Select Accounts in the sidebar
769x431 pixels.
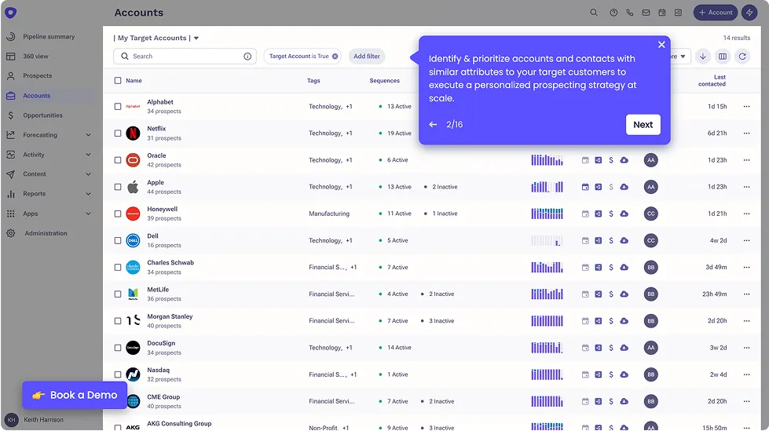point(37,96)
